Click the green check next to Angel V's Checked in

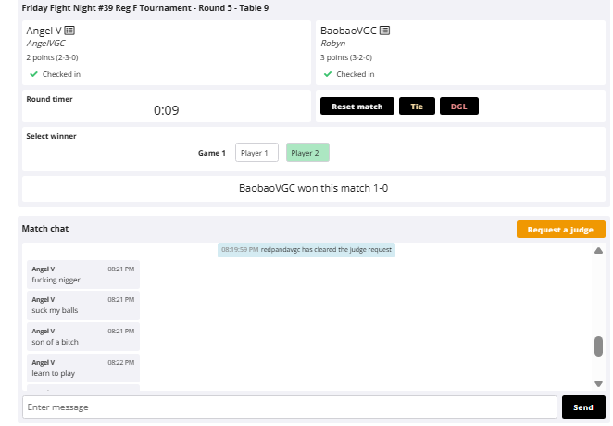pos(33,74)
